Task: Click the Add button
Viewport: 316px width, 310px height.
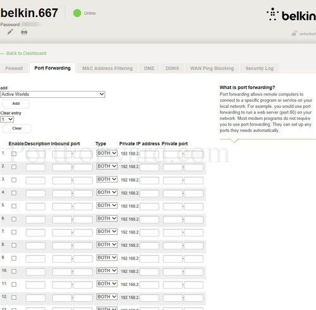Action: [16, 104]
